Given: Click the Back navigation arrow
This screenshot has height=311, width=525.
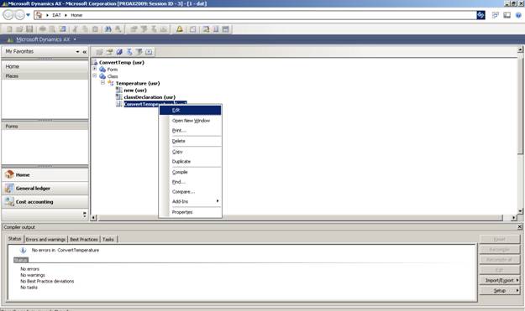Looking at the screenshot, I should click(8, 15).
